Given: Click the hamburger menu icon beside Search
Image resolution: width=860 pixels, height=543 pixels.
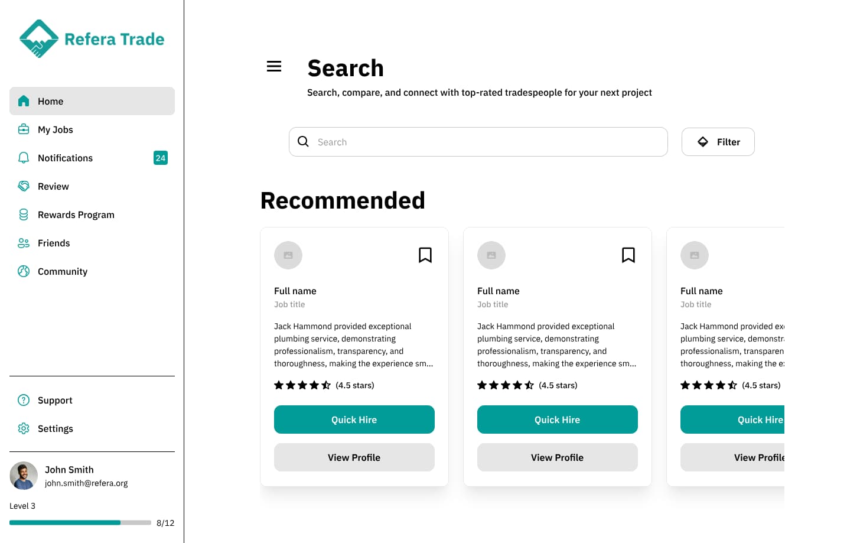Looking at the screenshot, I should (274, 67).
